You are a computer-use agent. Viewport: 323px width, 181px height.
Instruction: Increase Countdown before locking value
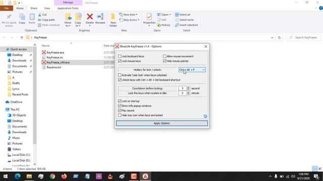188,87
